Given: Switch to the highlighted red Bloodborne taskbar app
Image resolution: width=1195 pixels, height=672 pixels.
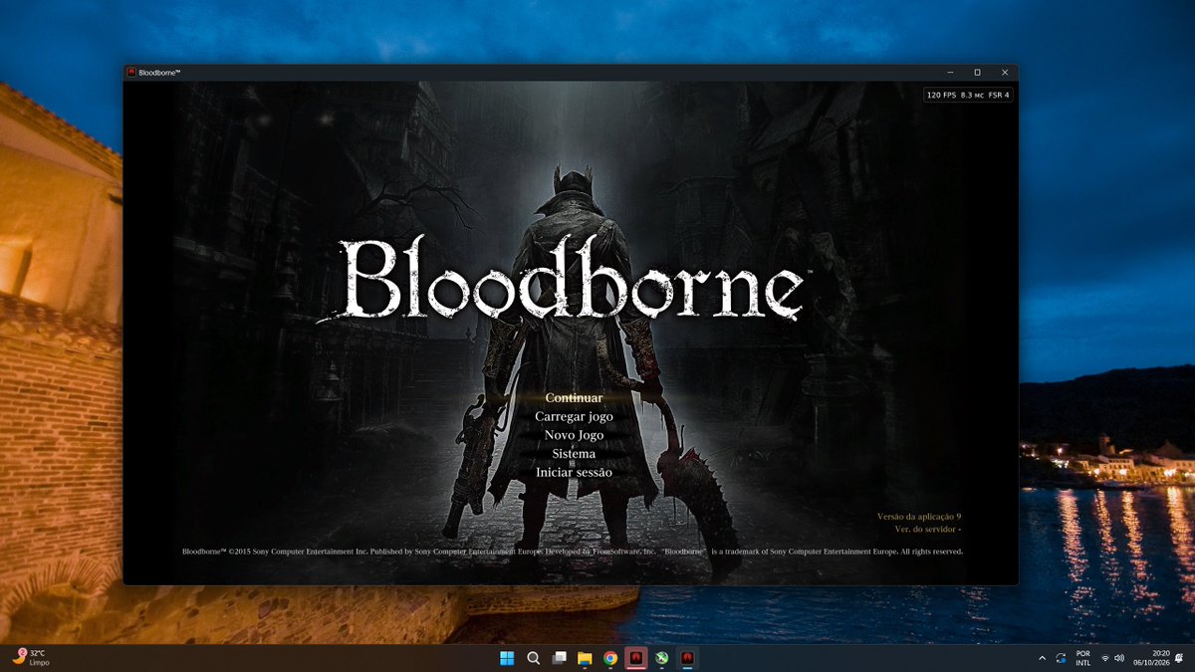Looking at the screenshot, I should click(x=636, y=658).
